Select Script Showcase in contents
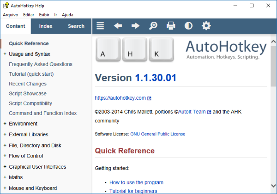Screen dimensions: 277x194 pos(28,93)
